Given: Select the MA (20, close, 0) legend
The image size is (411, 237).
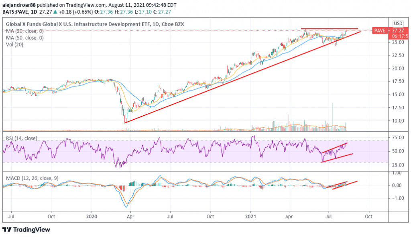Looking at the screenshot, I should tap(25, 31).
